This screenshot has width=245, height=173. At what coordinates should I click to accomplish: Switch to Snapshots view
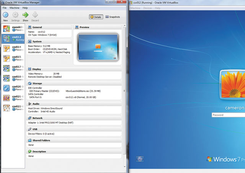pos(113,17)
